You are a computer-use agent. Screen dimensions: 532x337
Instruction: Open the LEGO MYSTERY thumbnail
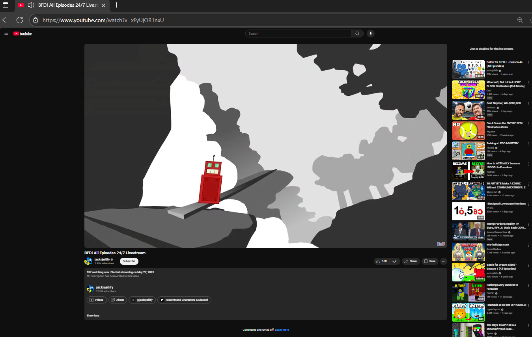(x=469, y=150)
